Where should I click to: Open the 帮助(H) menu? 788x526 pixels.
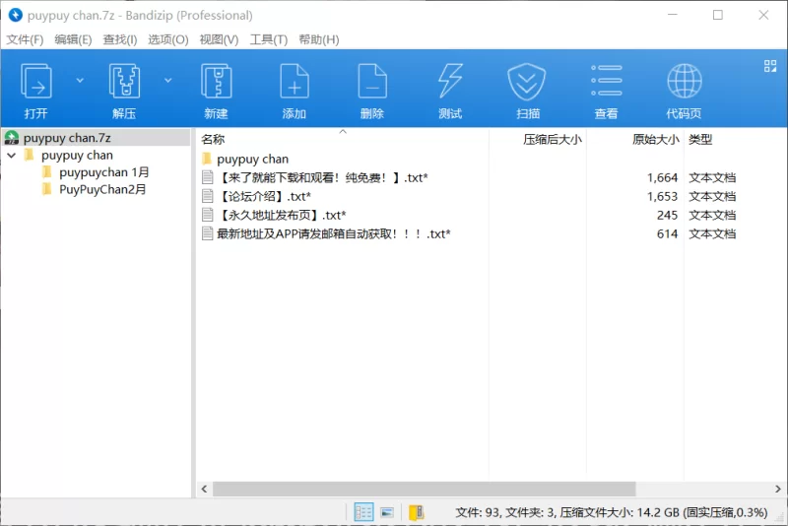click(319, 39)
